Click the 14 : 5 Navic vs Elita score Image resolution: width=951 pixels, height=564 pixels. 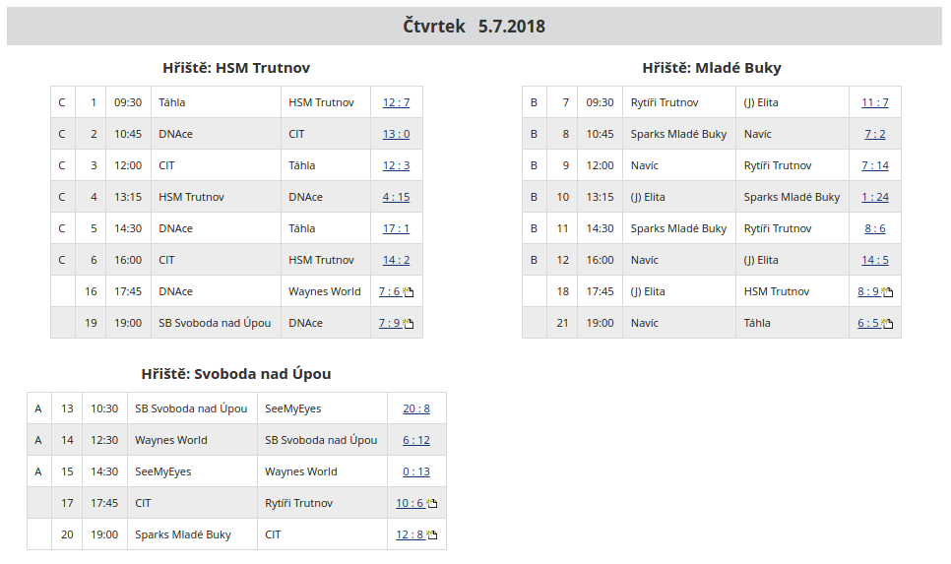[874, 260]
